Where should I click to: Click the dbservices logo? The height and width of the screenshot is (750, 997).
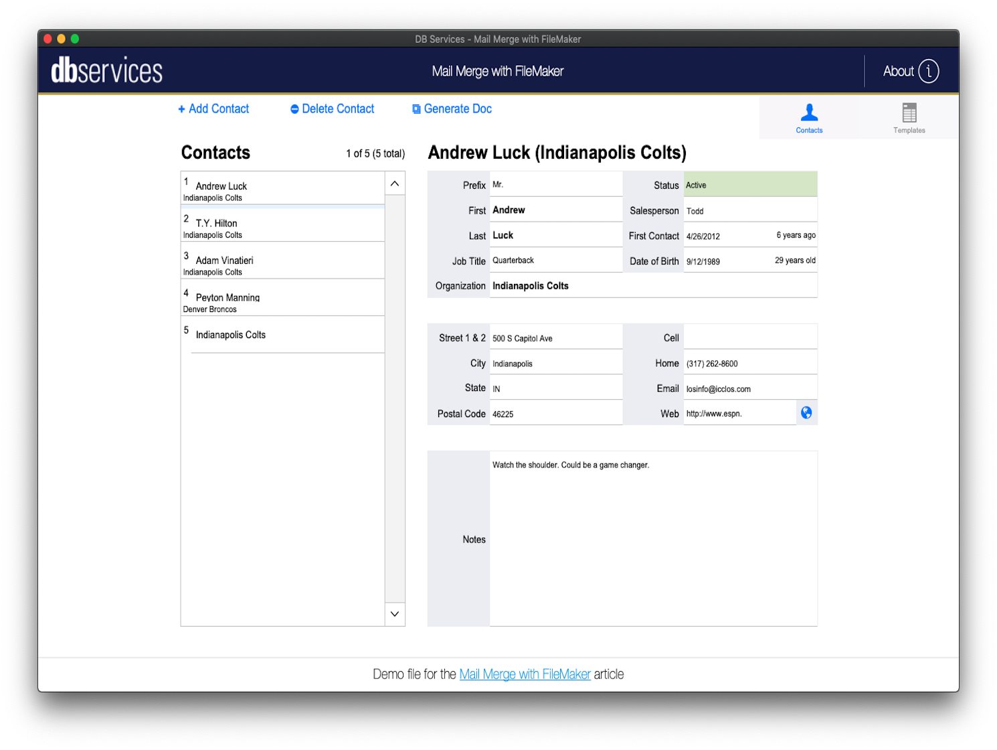tap(107, 71)
